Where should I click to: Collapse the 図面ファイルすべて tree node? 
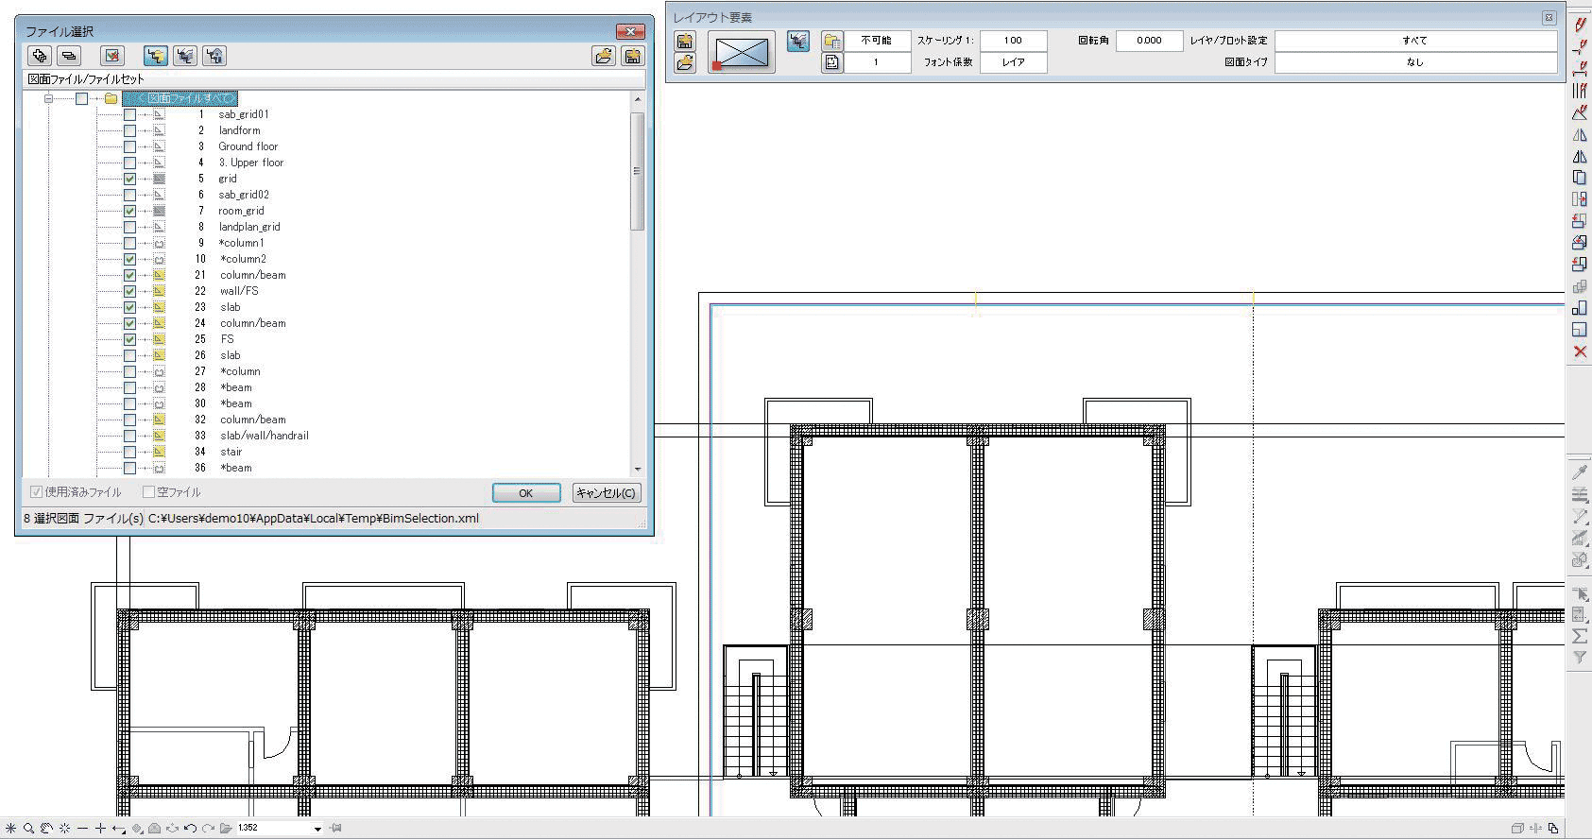pyautogui.click(x=48, y=98)
